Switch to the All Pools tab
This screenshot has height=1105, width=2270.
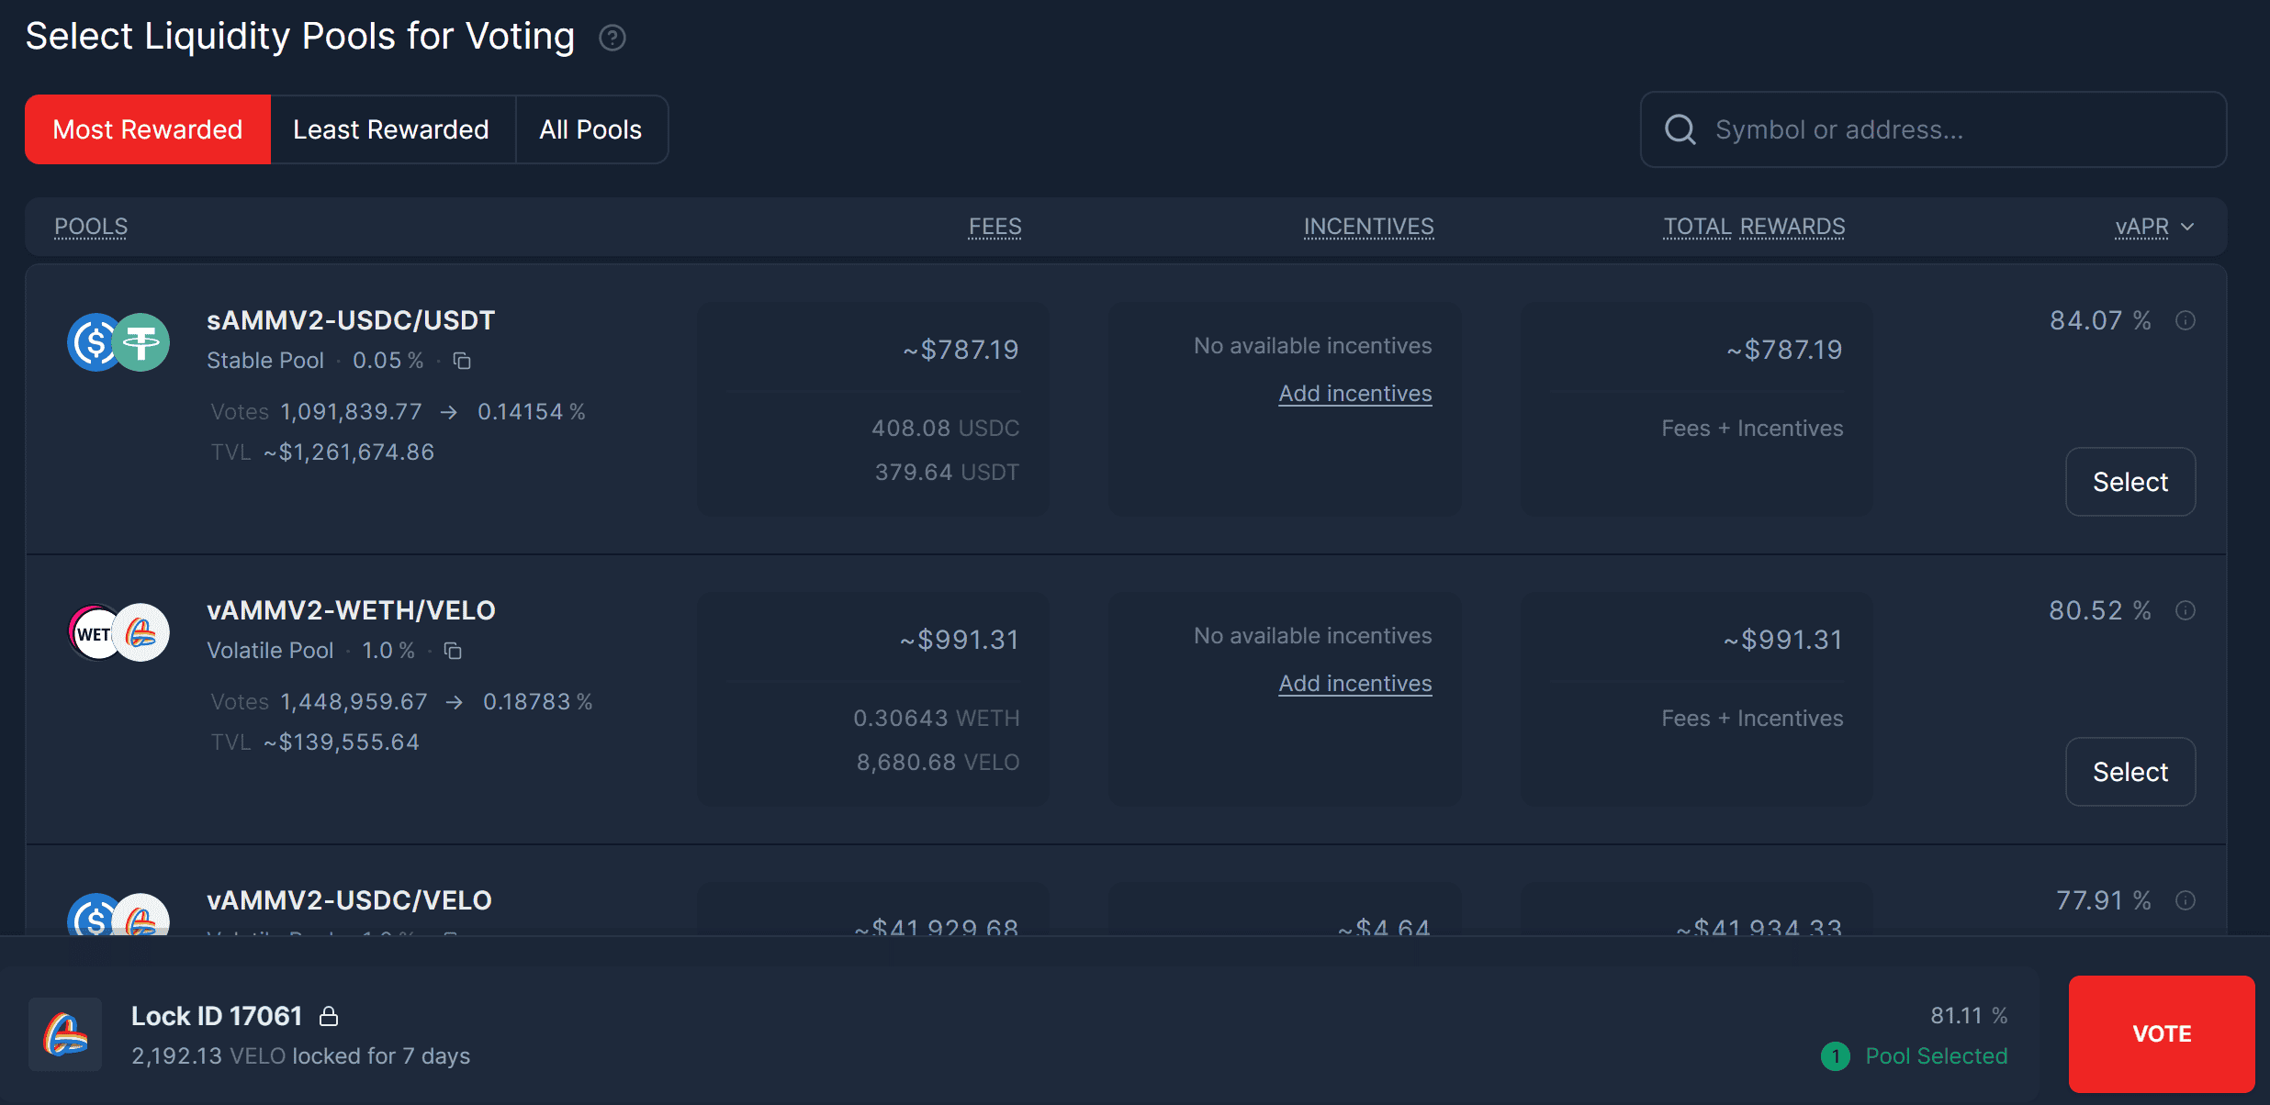click(x=590, y=129)
